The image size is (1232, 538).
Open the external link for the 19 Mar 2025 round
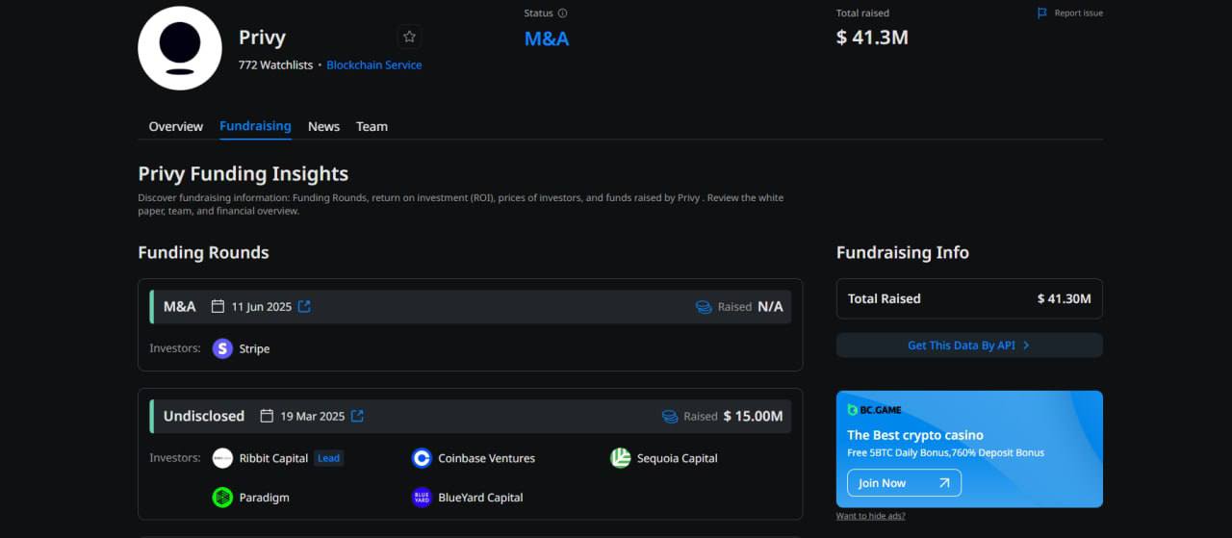pos(357,416)
